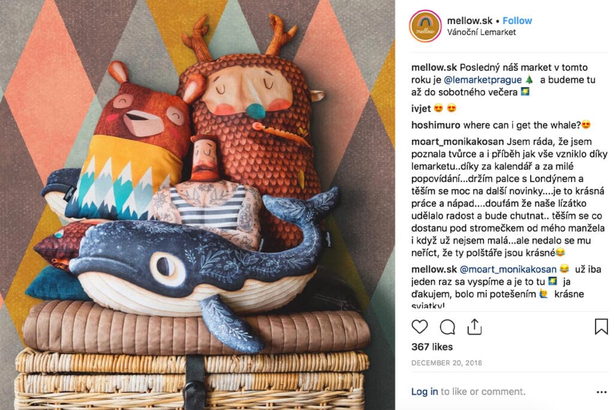The width and height of the screenshot is (614, 410).
Task: Follow the mellow.sk account
Action: pyautogui.click(x=517, y=21)
